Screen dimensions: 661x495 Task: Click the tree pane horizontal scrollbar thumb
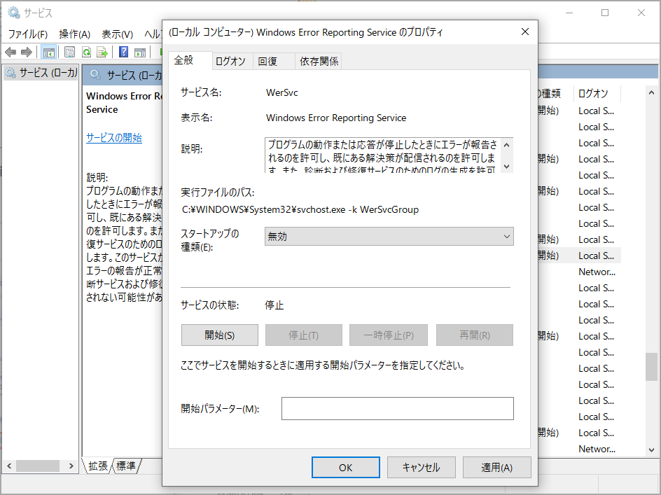pyautogui.click(x=38, y=466)
